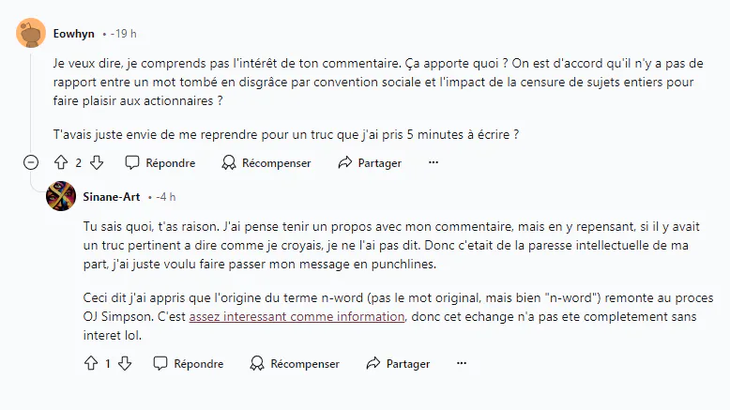Open Sinane-Art's avatar profile picture
The image size is (730, 410).
61,196
